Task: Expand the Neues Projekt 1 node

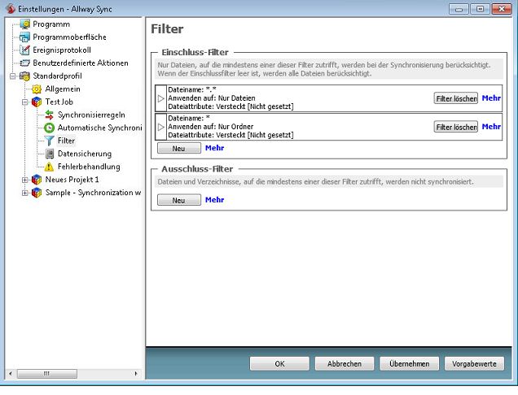Action: [25, 180]
